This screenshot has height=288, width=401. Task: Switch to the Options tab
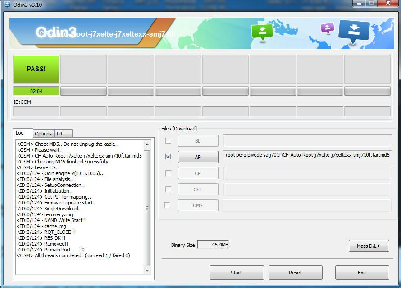(x=43, y=134)
